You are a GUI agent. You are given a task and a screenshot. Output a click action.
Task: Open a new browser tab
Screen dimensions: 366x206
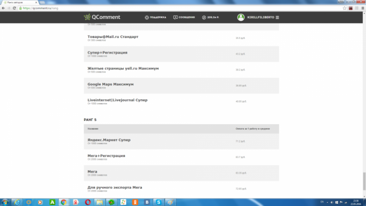(x=42, y=2)
